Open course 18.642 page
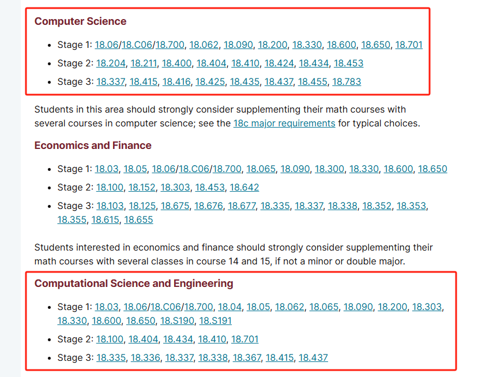The height and width of the screenshot is (377, 493). [244, 188]
